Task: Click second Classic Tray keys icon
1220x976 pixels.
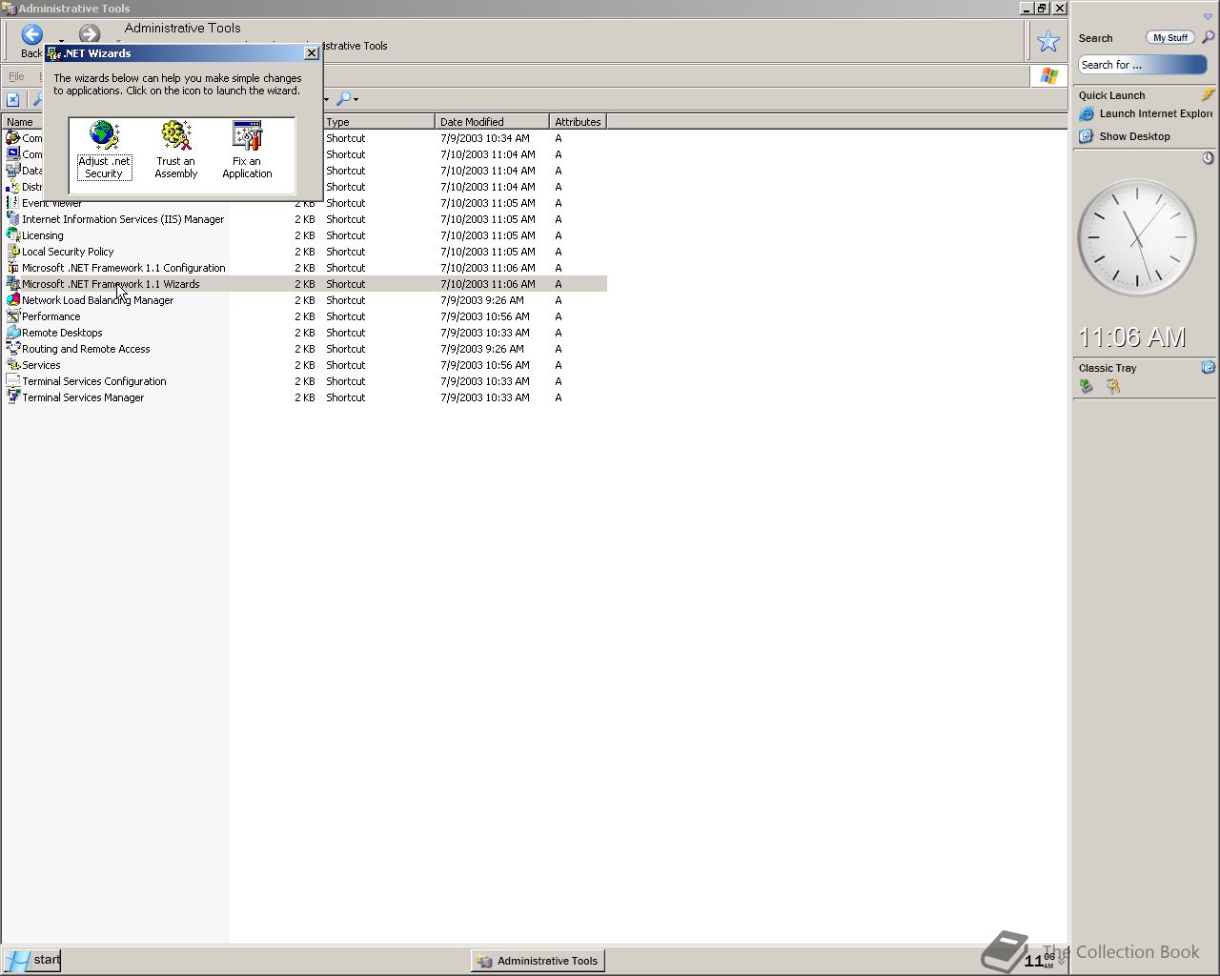Action: 1112,386
